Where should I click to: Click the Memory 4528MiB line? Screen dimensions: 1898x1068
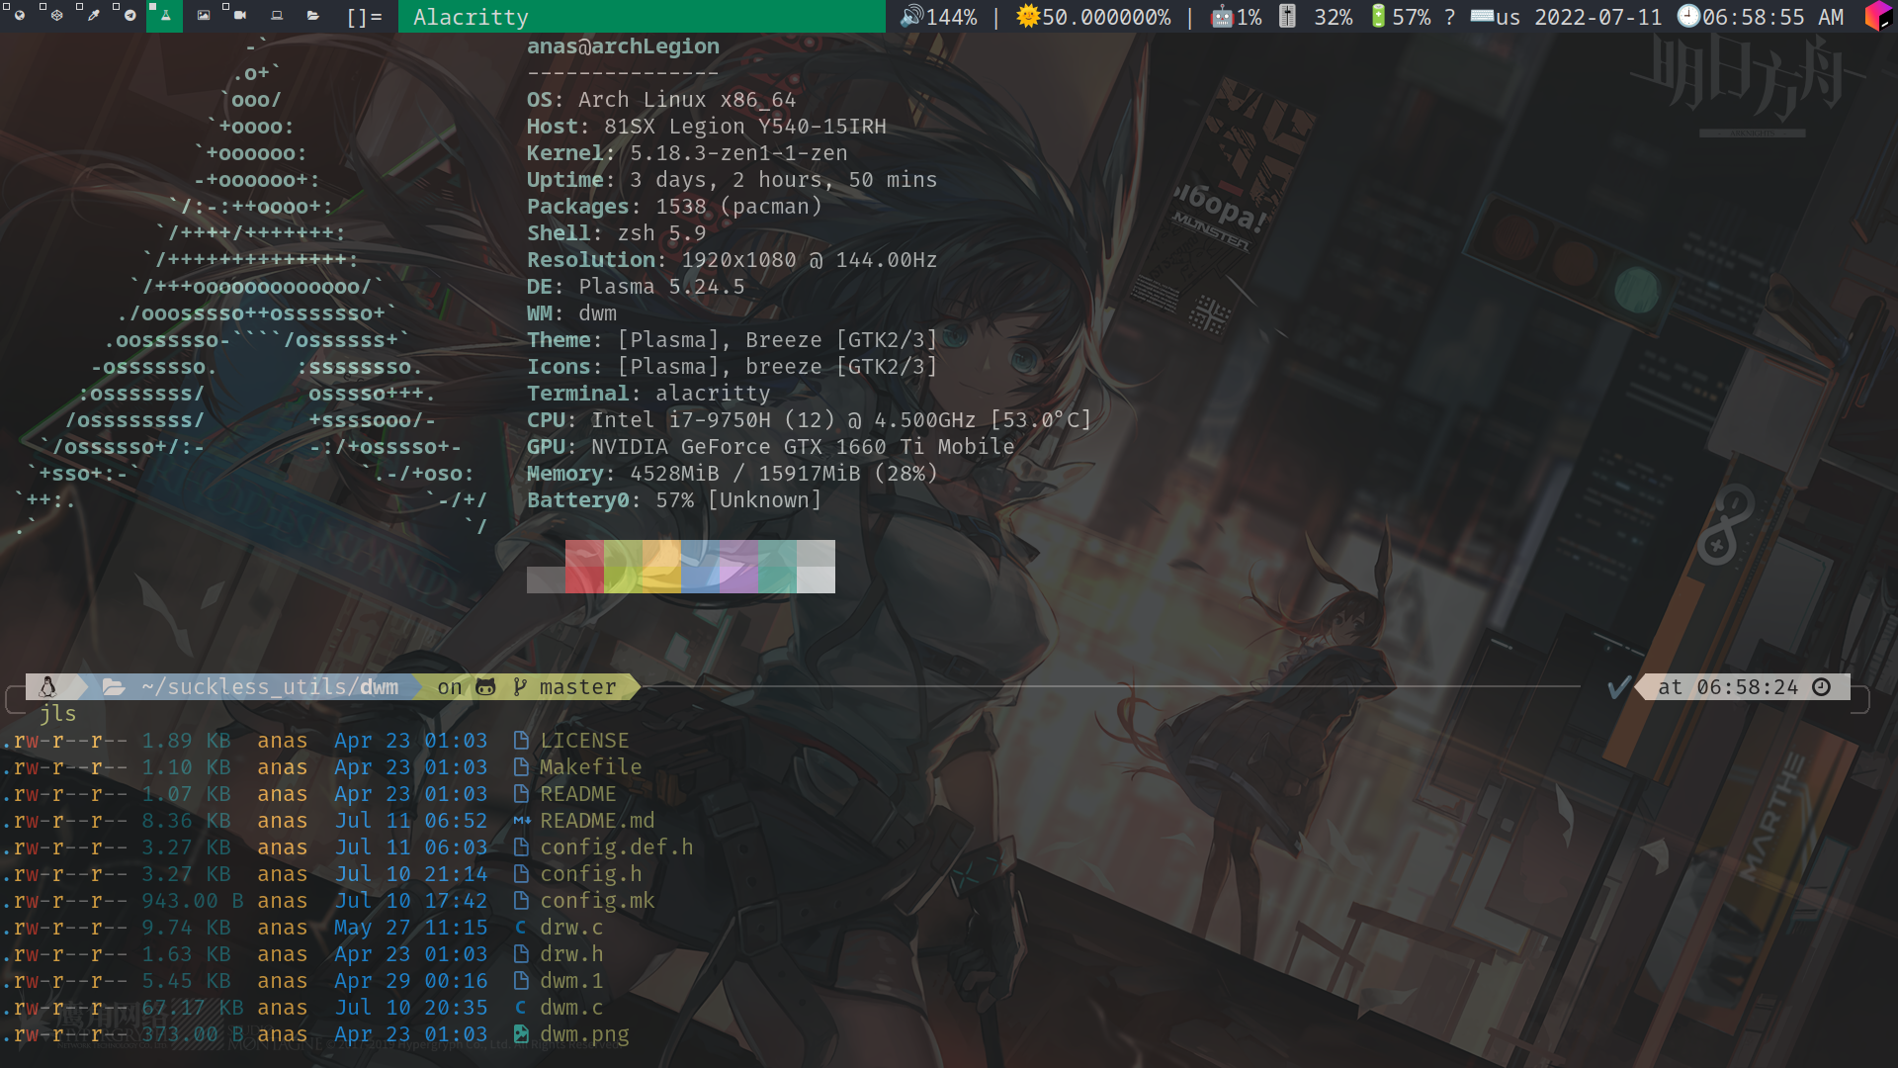[733, 473]
